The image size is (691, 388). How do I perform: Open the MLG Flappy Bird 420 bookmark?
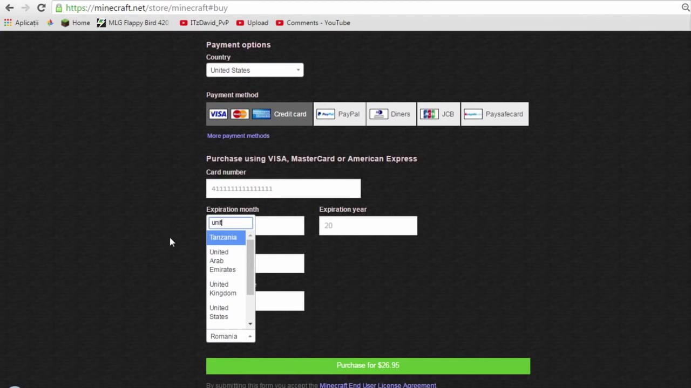click(133, 23)
